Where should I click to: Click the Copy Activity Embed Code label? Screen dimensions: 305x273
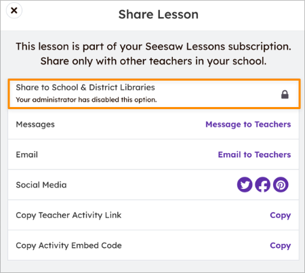[68, 245]
